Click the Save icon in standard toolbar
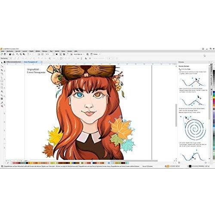The width and height of the screenshot is (215, 215). [10, 54]
